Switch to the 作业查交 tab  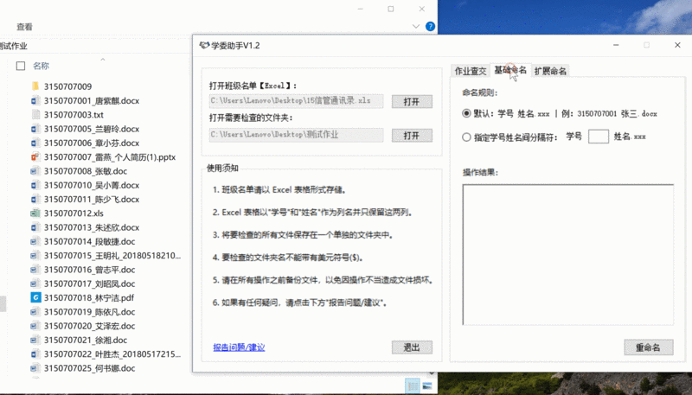tap(471, 71)
